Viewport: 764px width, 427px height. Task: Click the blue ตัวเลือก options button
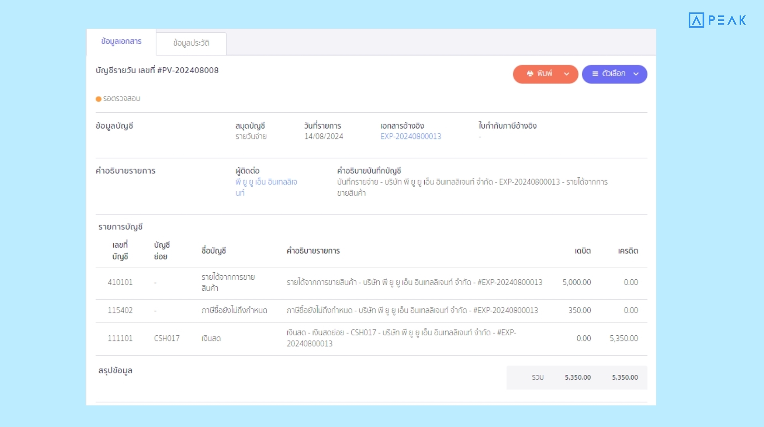[614, 74]
